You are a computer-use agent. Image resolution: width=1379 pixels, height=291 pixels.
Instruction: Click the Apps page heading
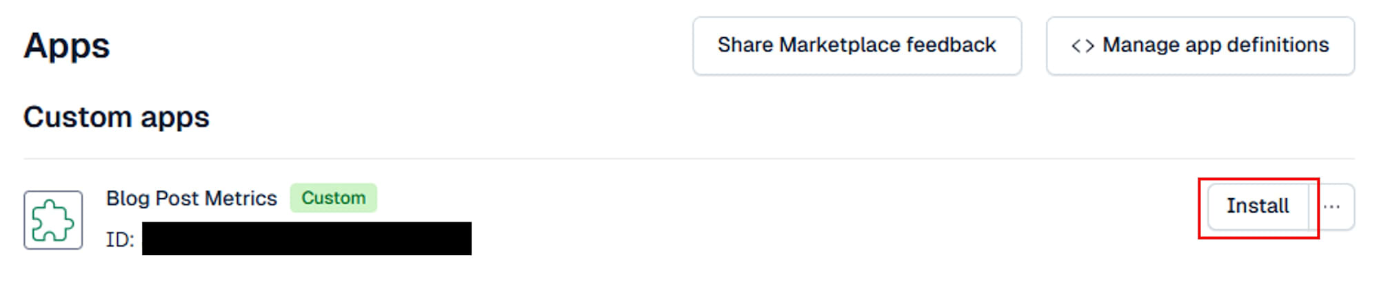click(67, 46)
